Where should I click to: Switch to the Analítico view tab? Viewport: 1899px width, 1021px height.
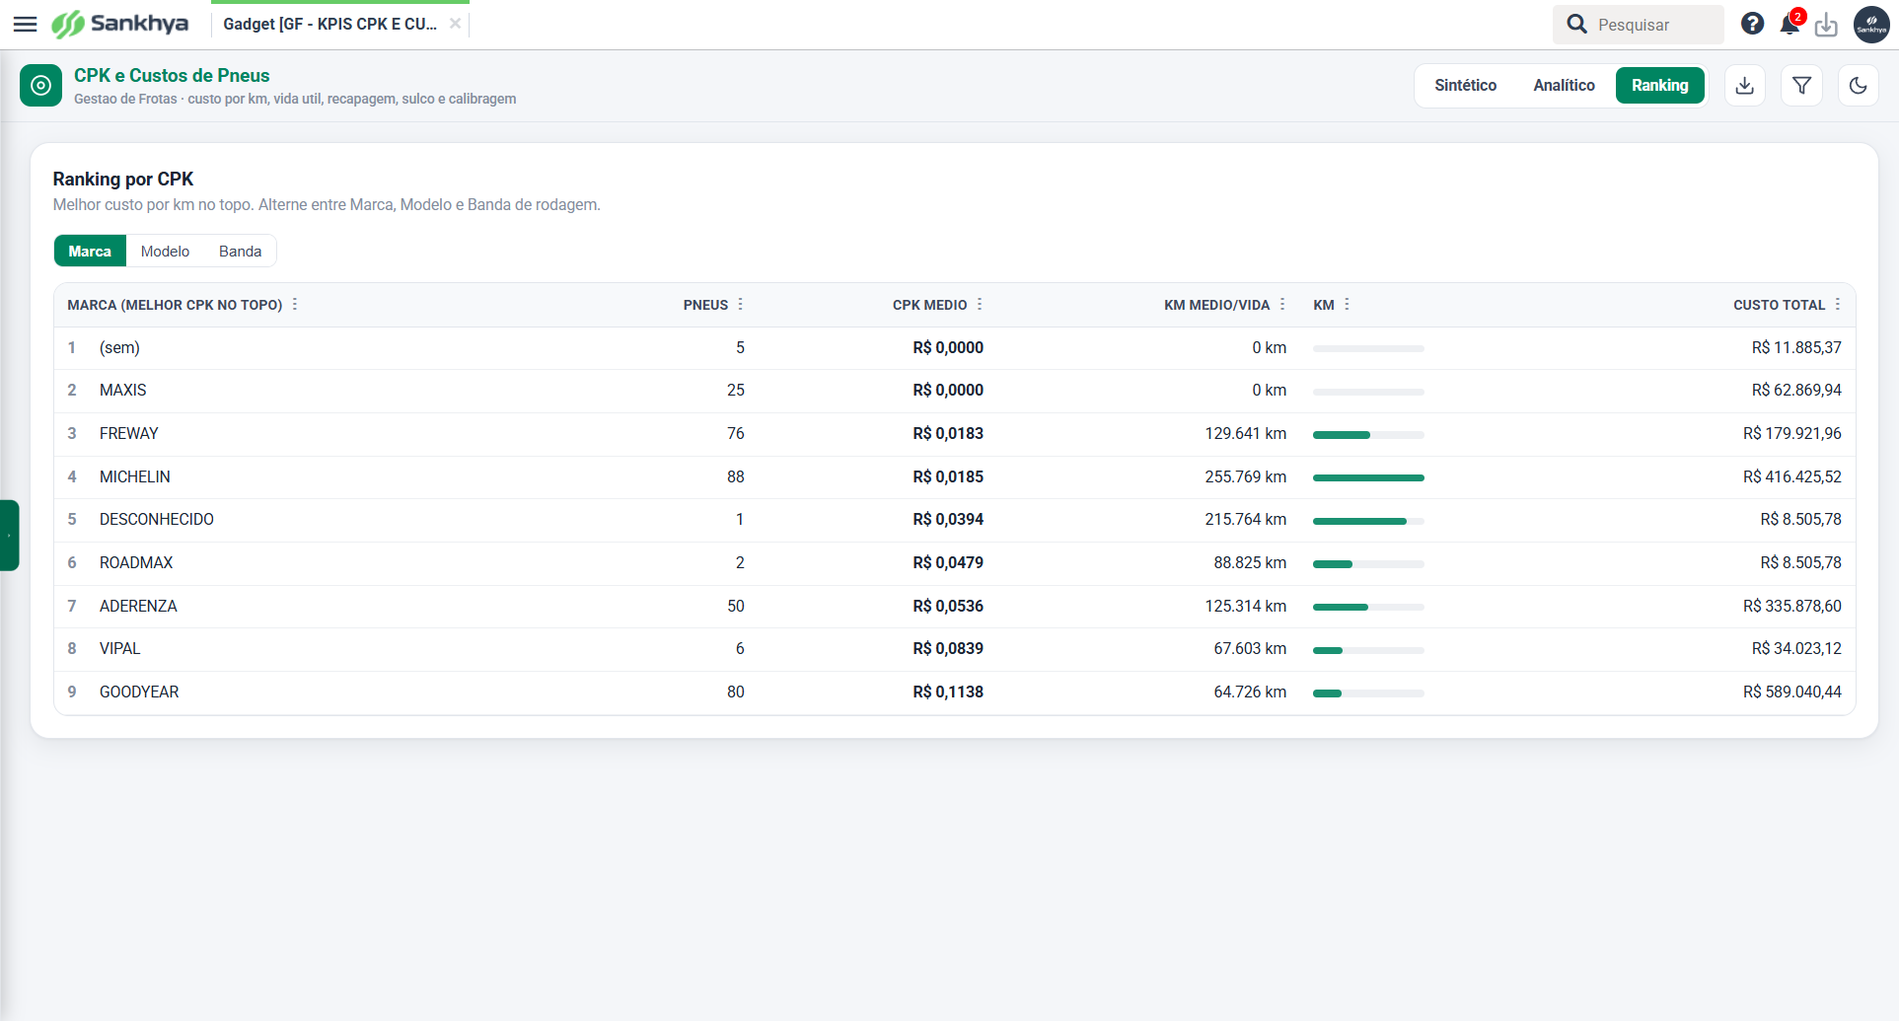coord(1564,86)
